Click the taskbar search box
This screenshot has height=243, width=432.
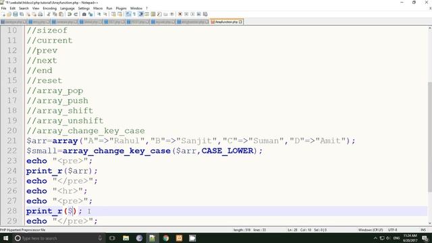point(59,238)
